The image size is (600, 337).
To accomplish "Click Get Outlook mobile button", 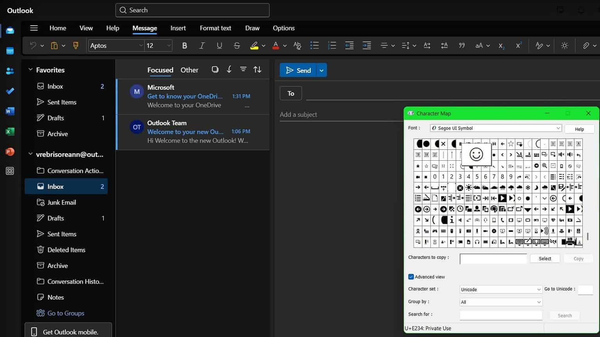I will coord(68,331).
